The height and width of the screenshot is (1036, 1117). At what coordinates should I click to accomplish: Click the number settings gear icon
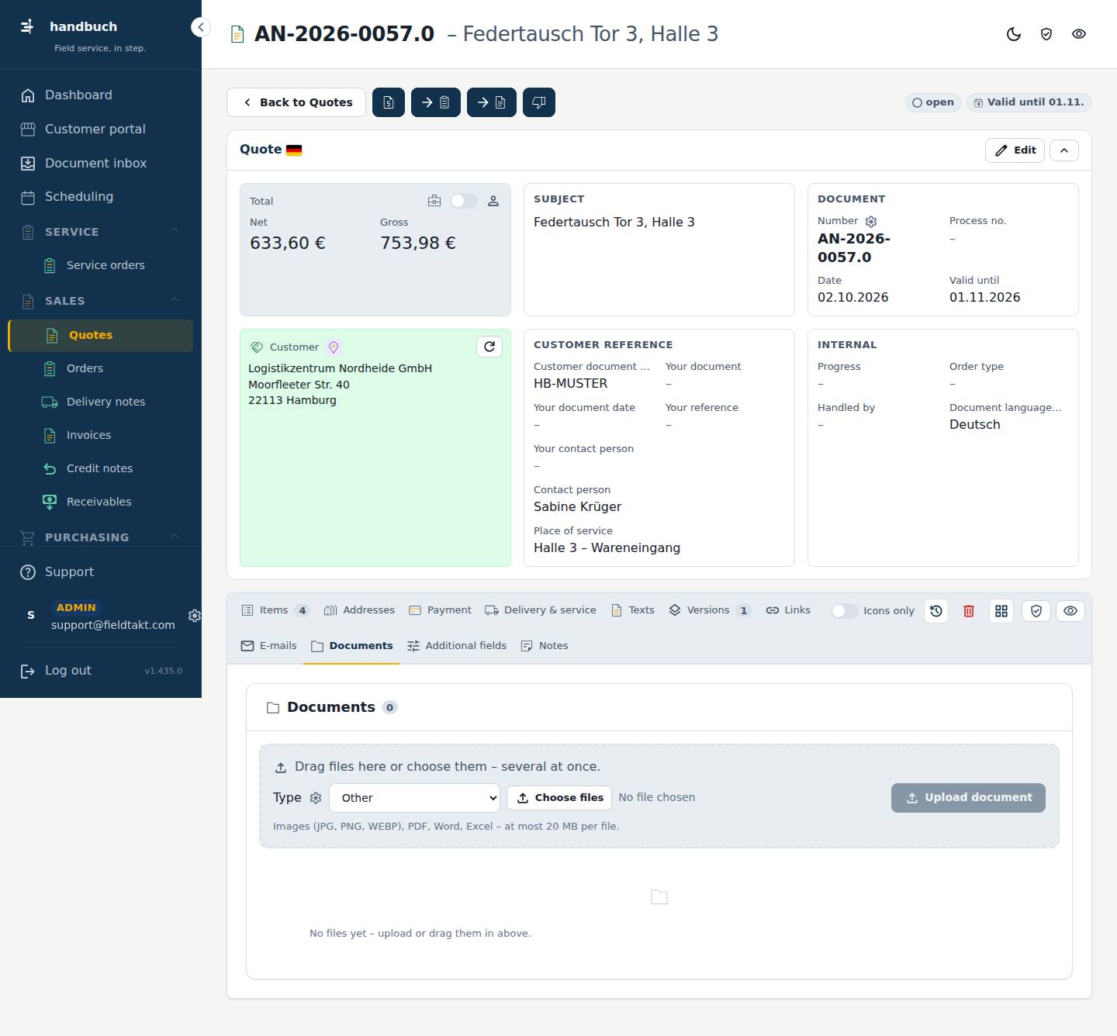[871, 221]
